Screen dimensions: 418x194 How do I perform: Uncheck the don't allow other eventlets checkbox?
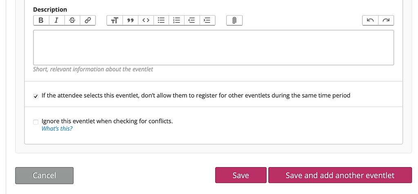36,96
